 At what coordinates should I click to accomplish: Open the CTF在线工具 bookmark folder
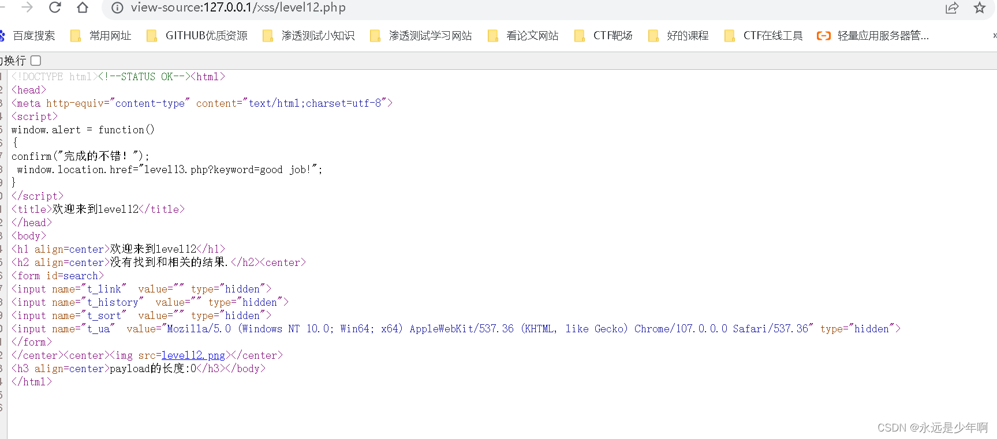(764, 36)
